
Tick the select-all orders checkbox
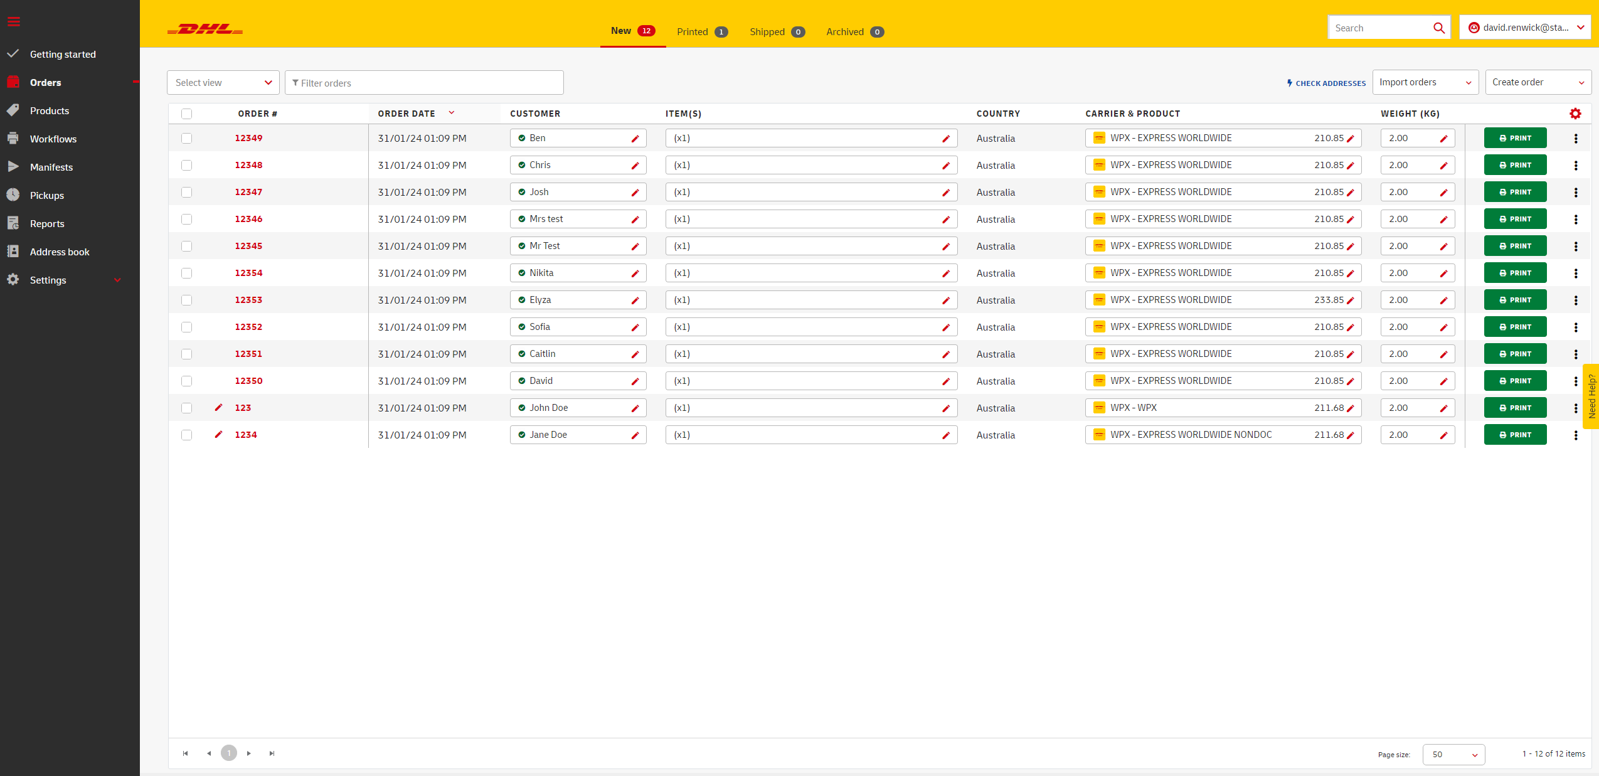tap(186, 114)
